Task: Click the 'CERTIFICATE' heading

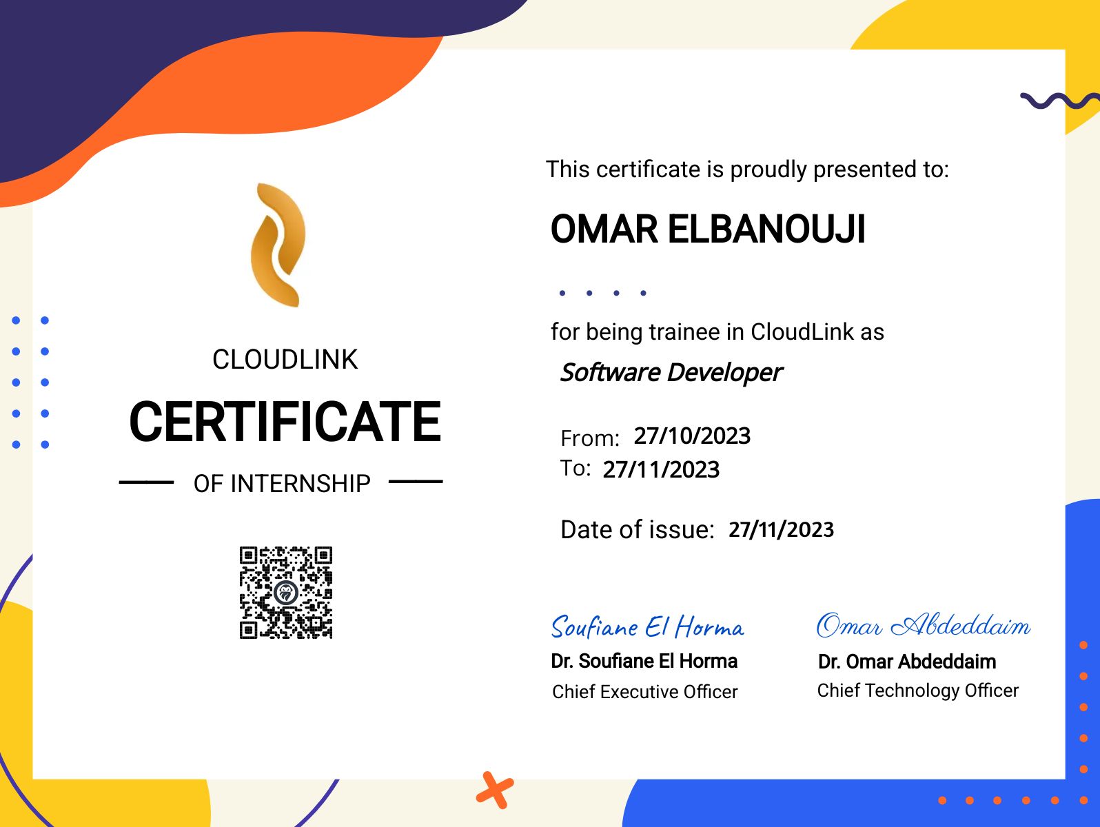Action: point(285,422)
